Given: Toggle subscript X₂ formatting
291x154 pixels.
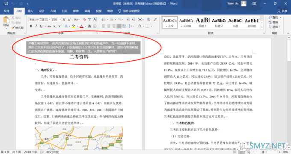Looking at the screenshot, I should 55,27.
